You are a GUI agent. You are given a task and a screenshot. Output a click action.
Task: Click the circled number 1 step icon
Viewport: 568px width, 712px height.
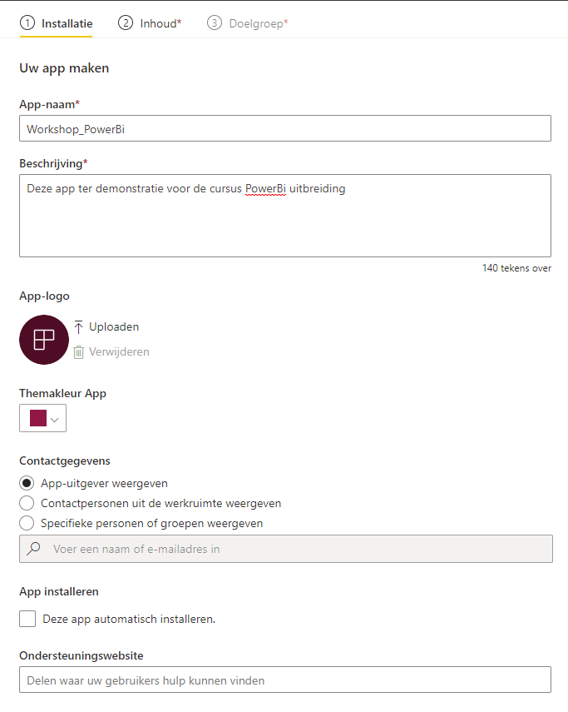pos(27,22)
